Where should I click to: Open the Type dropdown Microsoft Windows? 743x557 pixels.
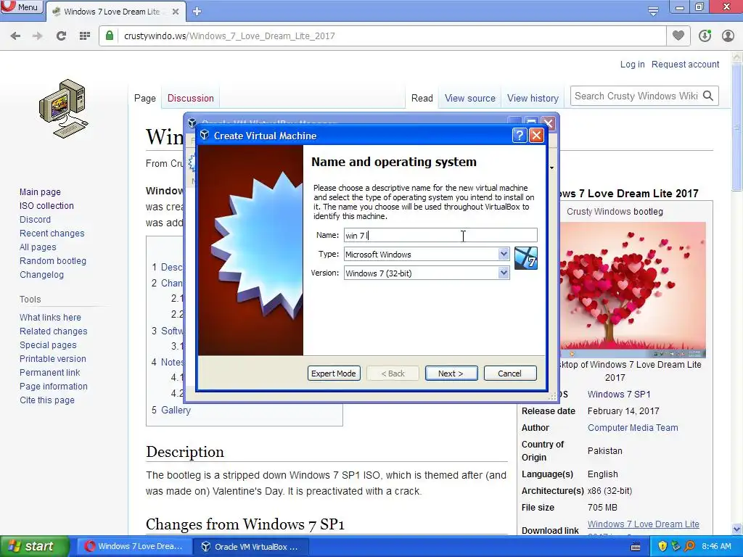[x=427, y=255]
